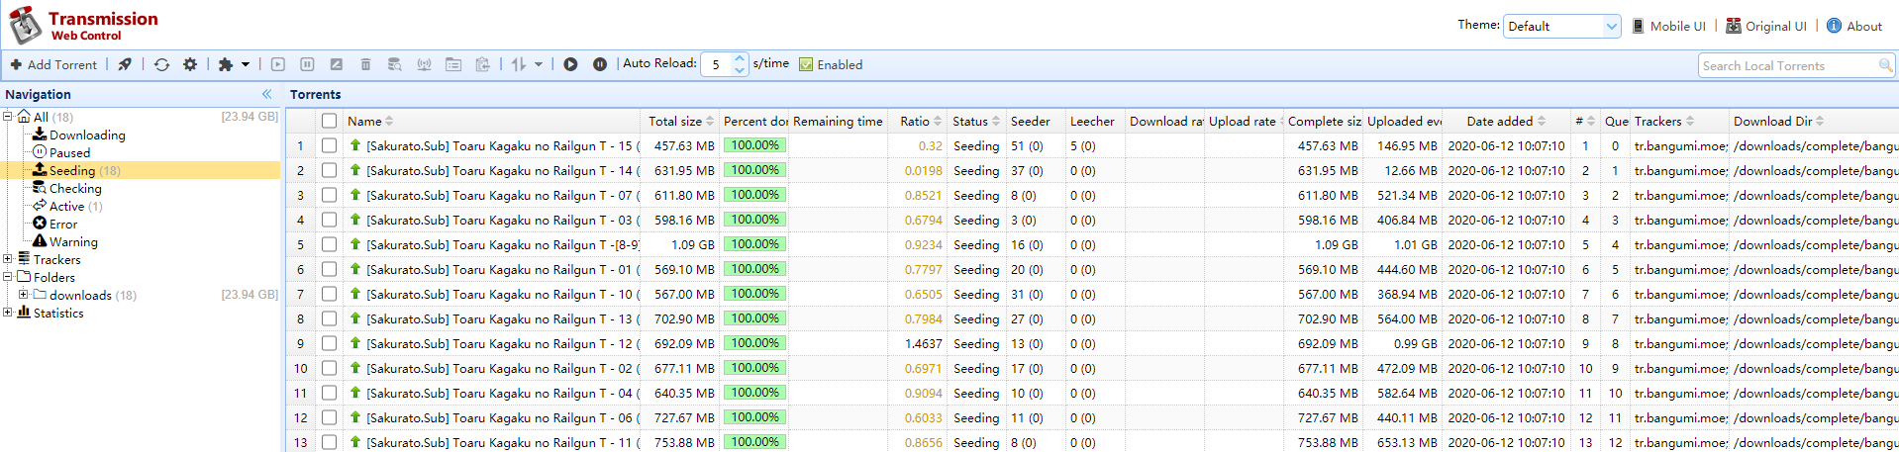Screen dimensions: 1899x452
Task: Collapse the Navigation panel with double-chevron icon
Action: (266, 94)
